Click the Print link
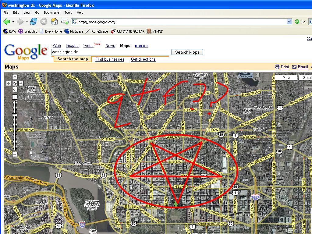 click(285, 67)
